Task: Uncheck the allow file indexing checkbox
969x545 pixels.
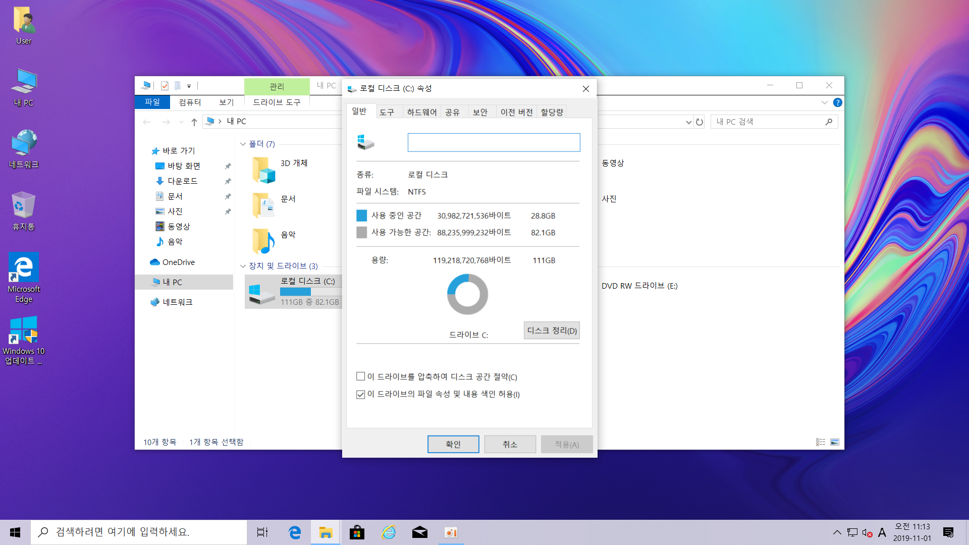Action: (360, 394)
